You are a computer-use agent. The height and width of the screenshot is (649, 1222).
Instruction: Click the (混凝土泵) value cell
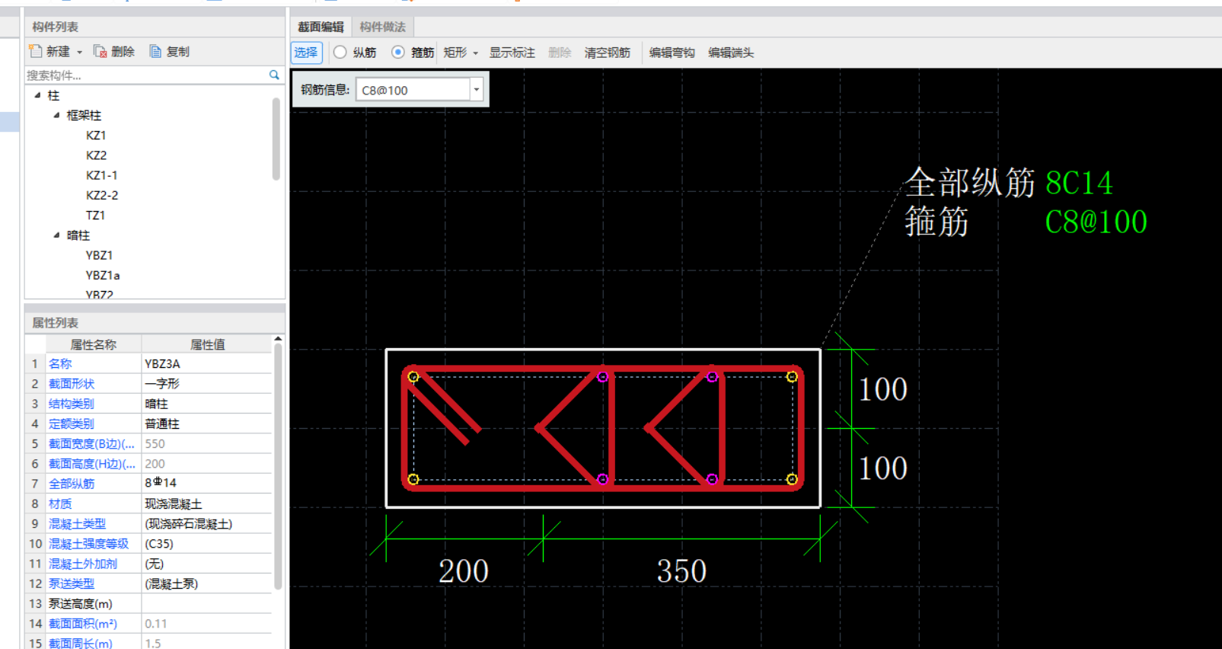click(206, 583)
